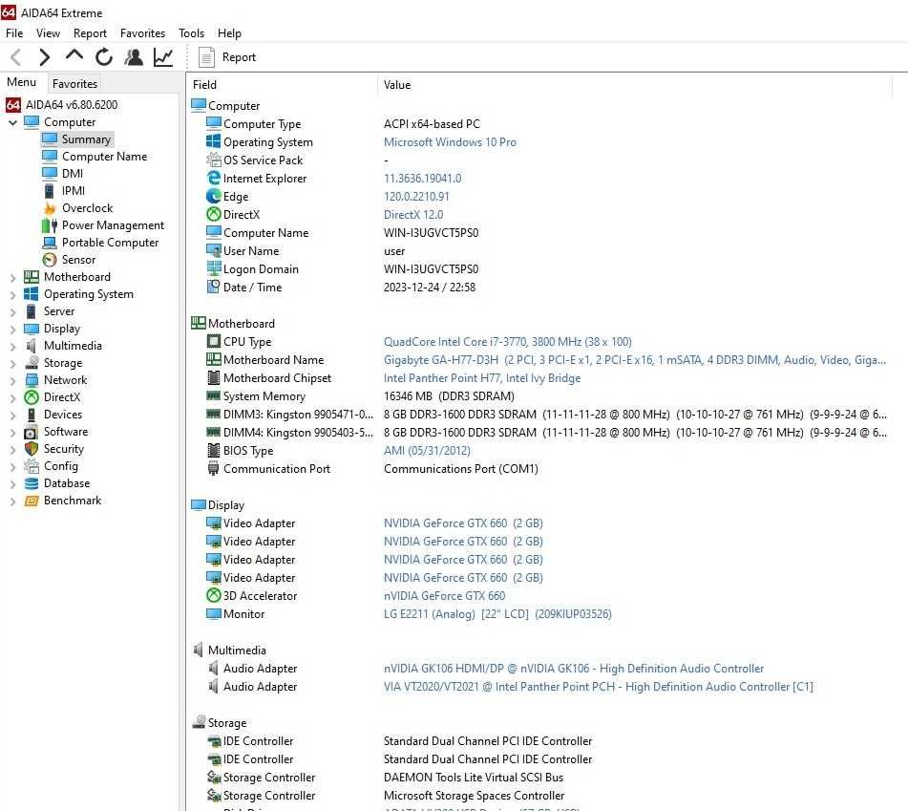The width and height of the screenshot is (908, 811).
Task: Select the DIMM3: Kingston row
Action: tap(538, 415)
